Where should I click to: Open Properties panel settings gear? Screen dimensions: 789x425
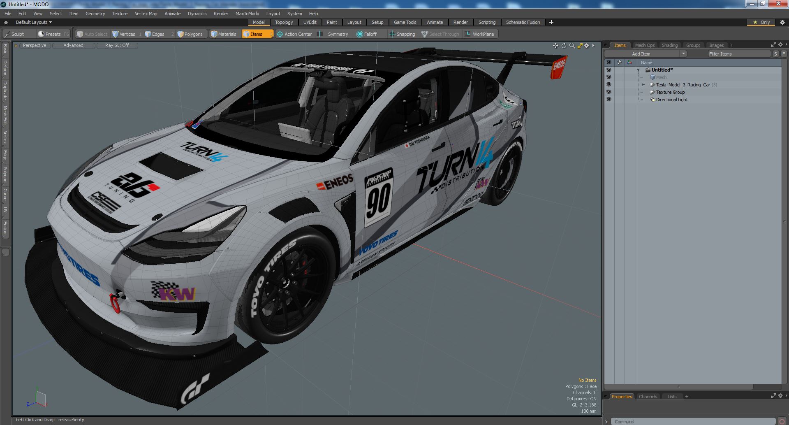[780, 396]
